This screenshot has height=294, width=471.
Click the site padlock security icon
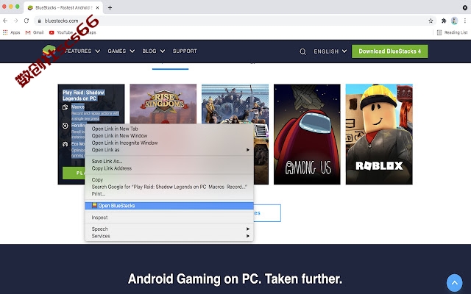point(39,21)
